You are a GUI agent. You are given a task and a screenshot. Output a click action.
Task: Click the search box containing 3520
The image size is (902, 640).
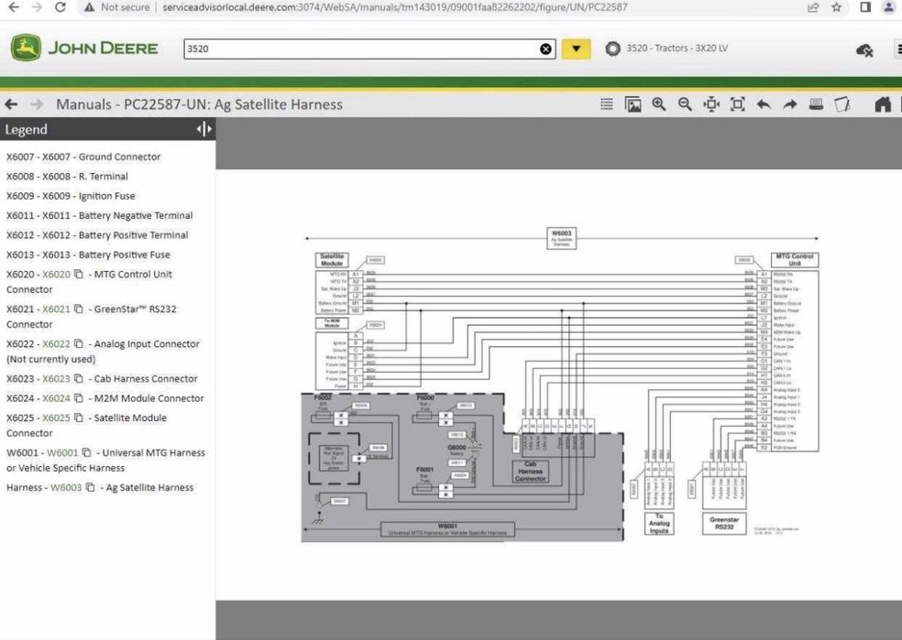[357, 49]
